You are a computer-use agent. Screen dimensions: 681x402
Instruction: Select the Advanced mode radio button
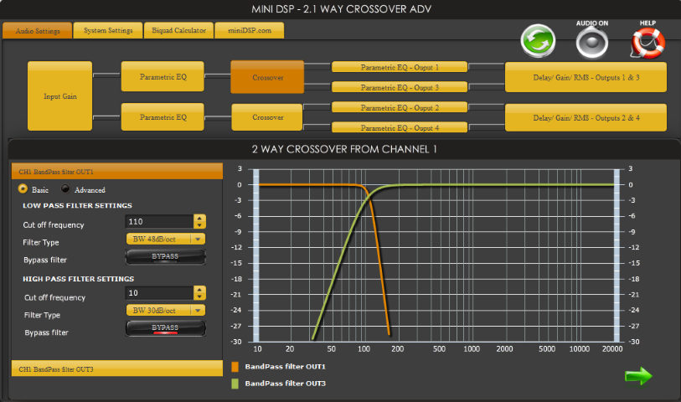pyautogui.click(x=65, y=189)
